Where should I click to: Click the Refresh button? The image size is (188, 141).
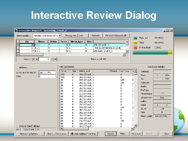coord(96,36)
